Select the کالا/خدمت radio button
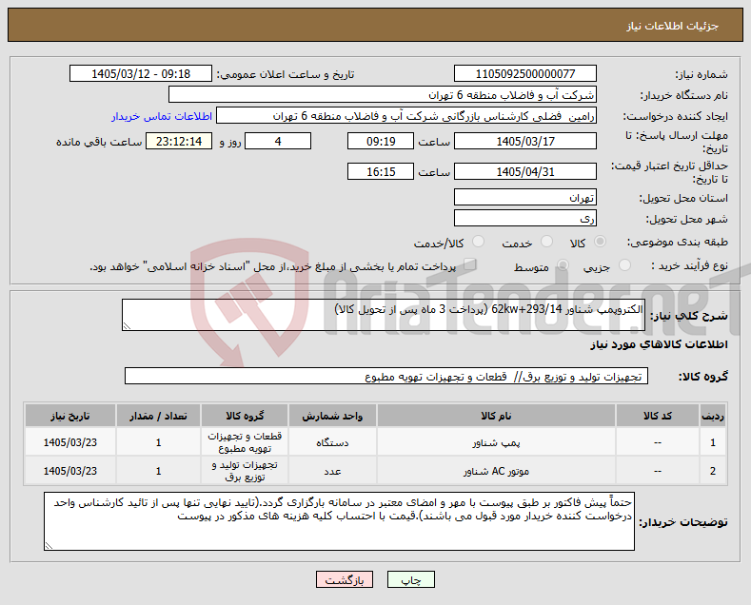Screen dimensions: 751x605 pos(478,242)
